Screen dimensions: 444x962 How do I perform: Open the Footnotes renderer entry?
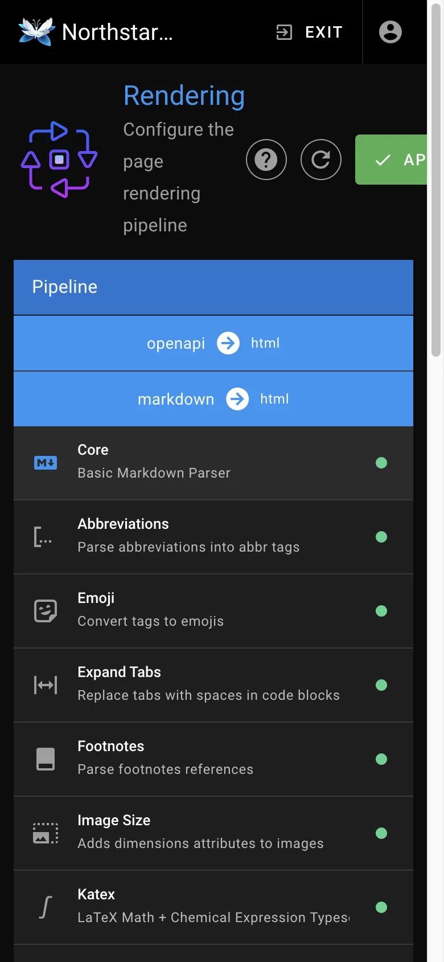pos(213,759)
